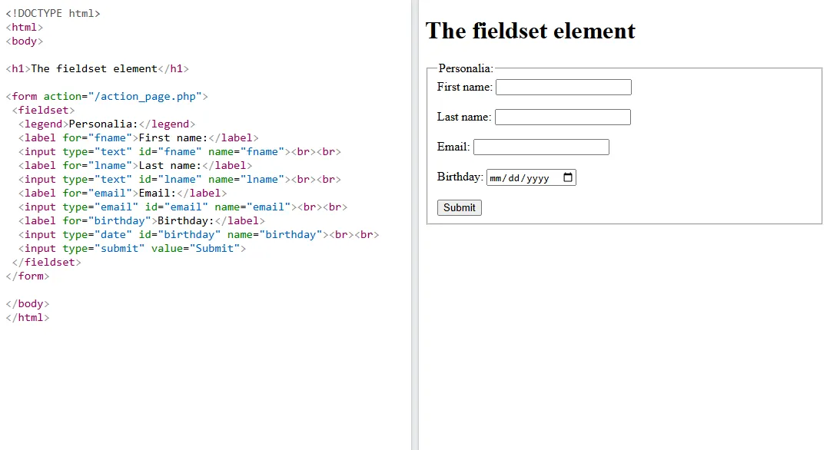This screenshot has width=830, height=450.
Task: Click the rendered "The fieldset element" heading
Action: [530, 31]
